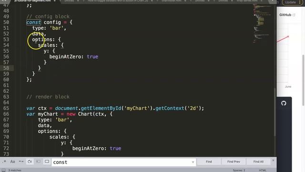
Task: Click the highlighted 'const' on line 50
Action: [33, 22]
